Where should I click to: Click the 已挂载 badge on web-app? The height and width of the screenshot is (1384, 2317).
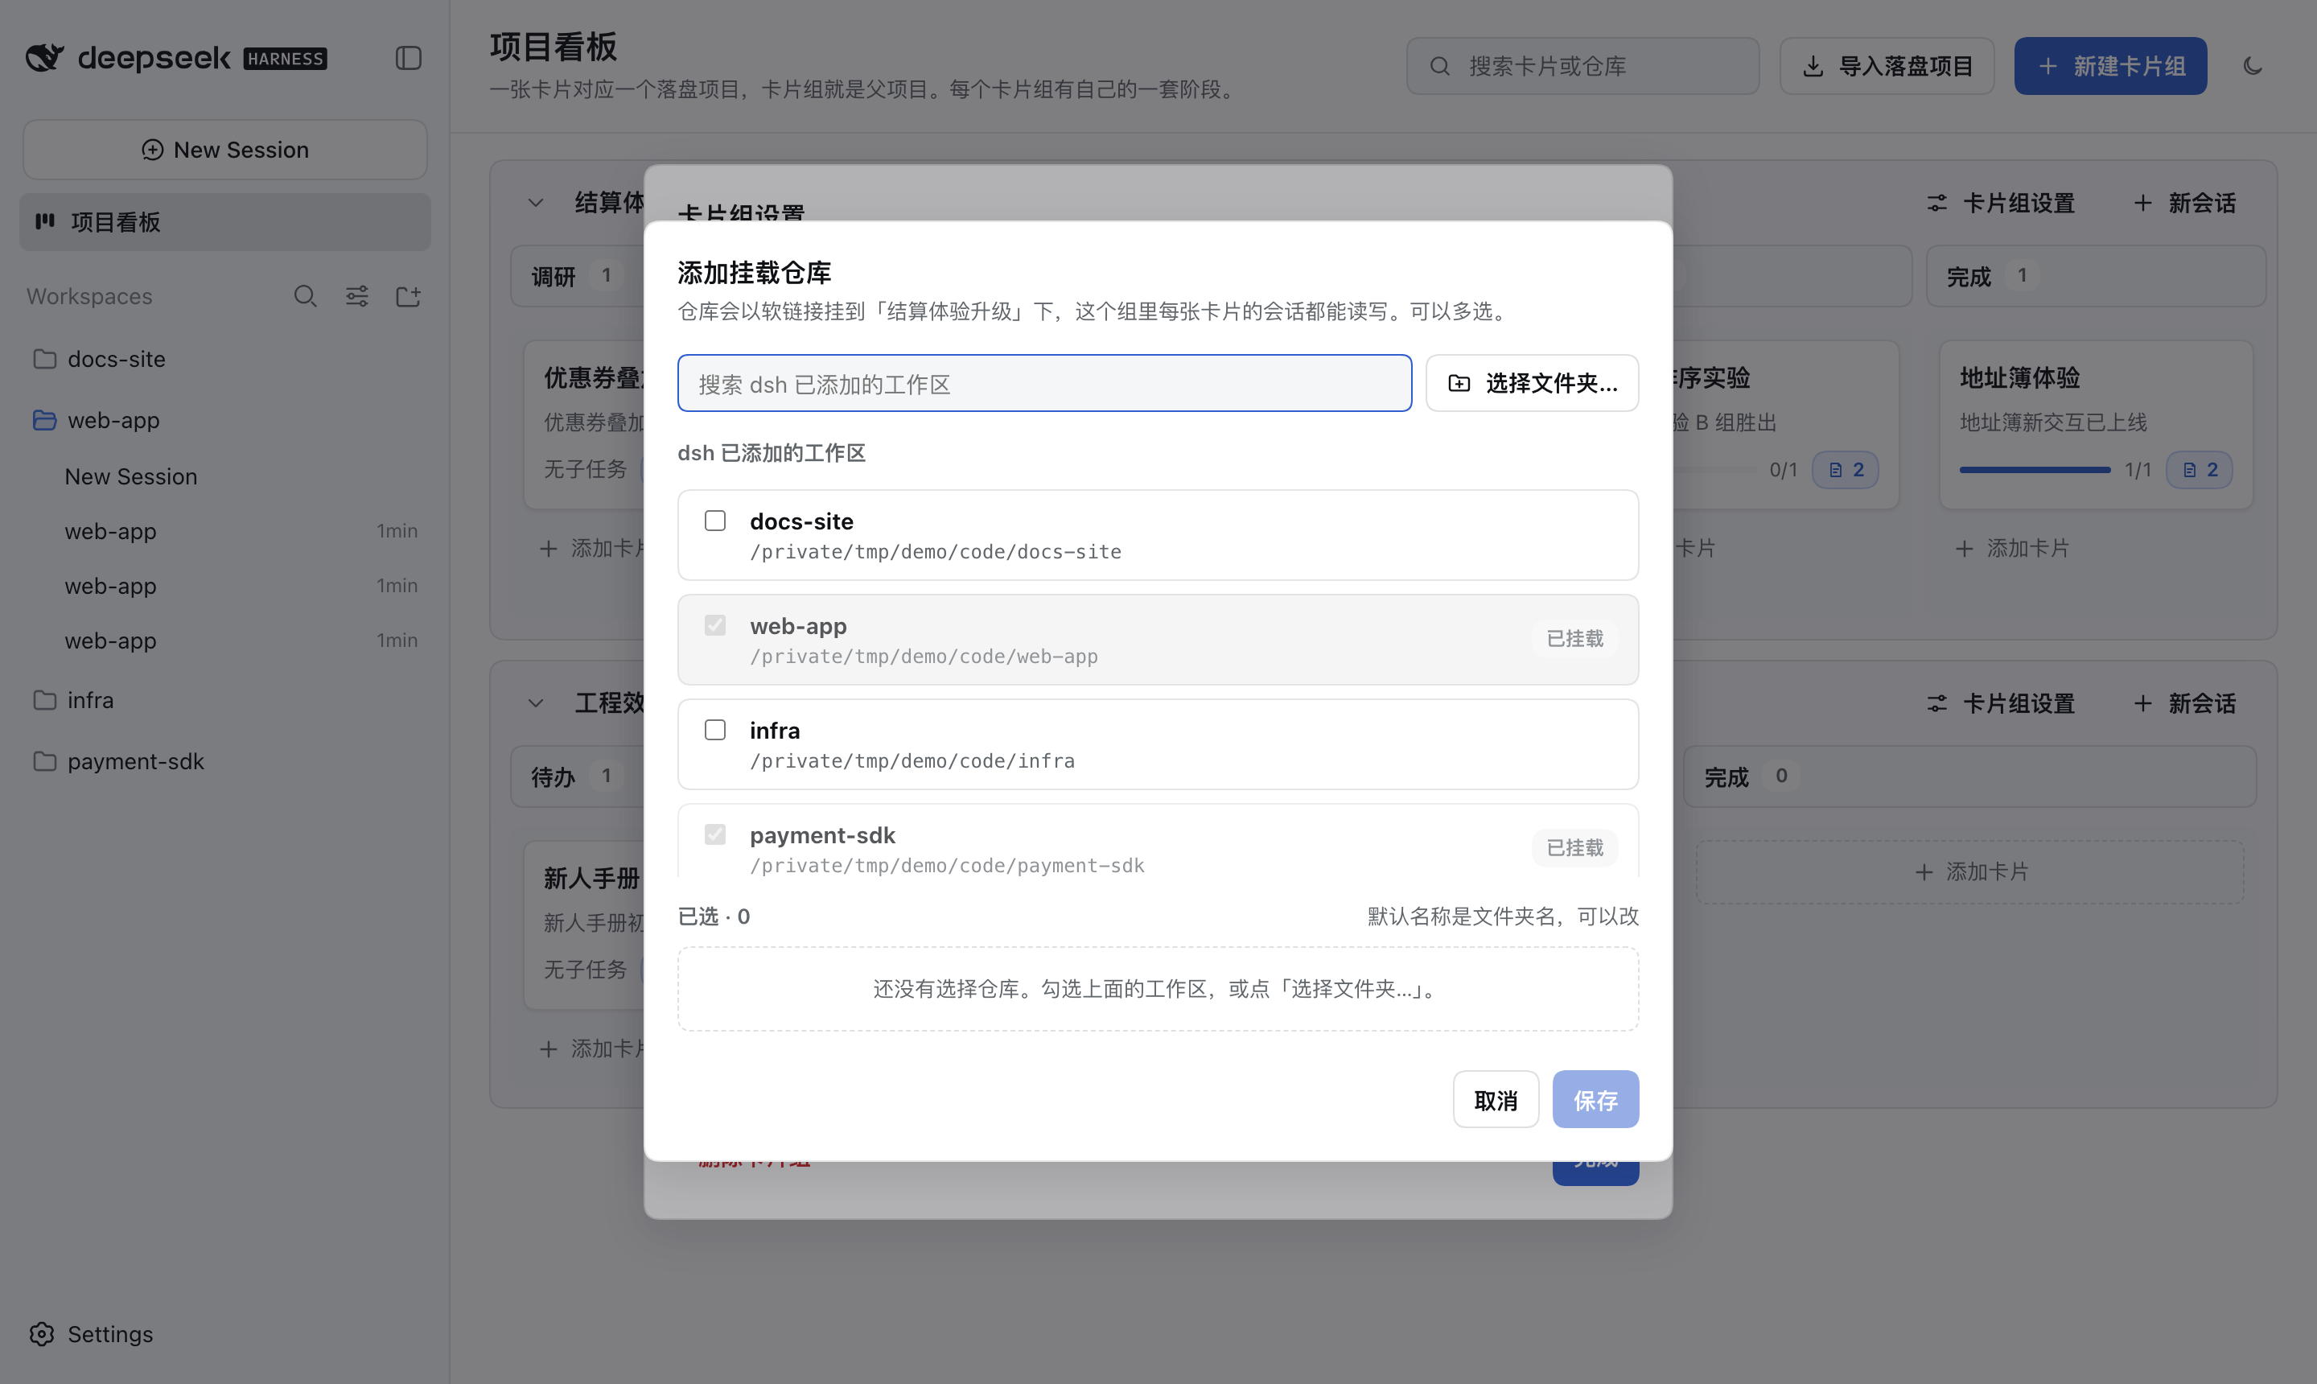[1574, 639]
